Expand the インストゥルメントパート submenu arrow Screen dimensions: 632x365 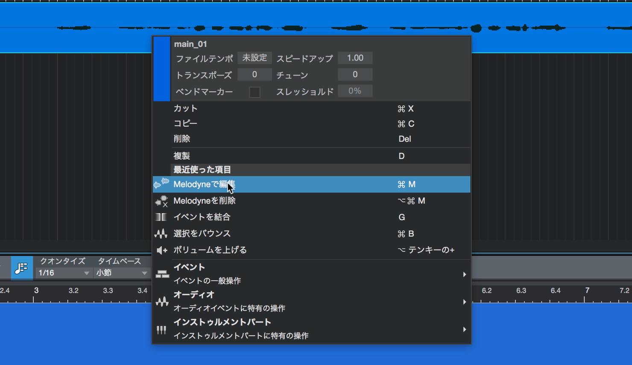464,329
